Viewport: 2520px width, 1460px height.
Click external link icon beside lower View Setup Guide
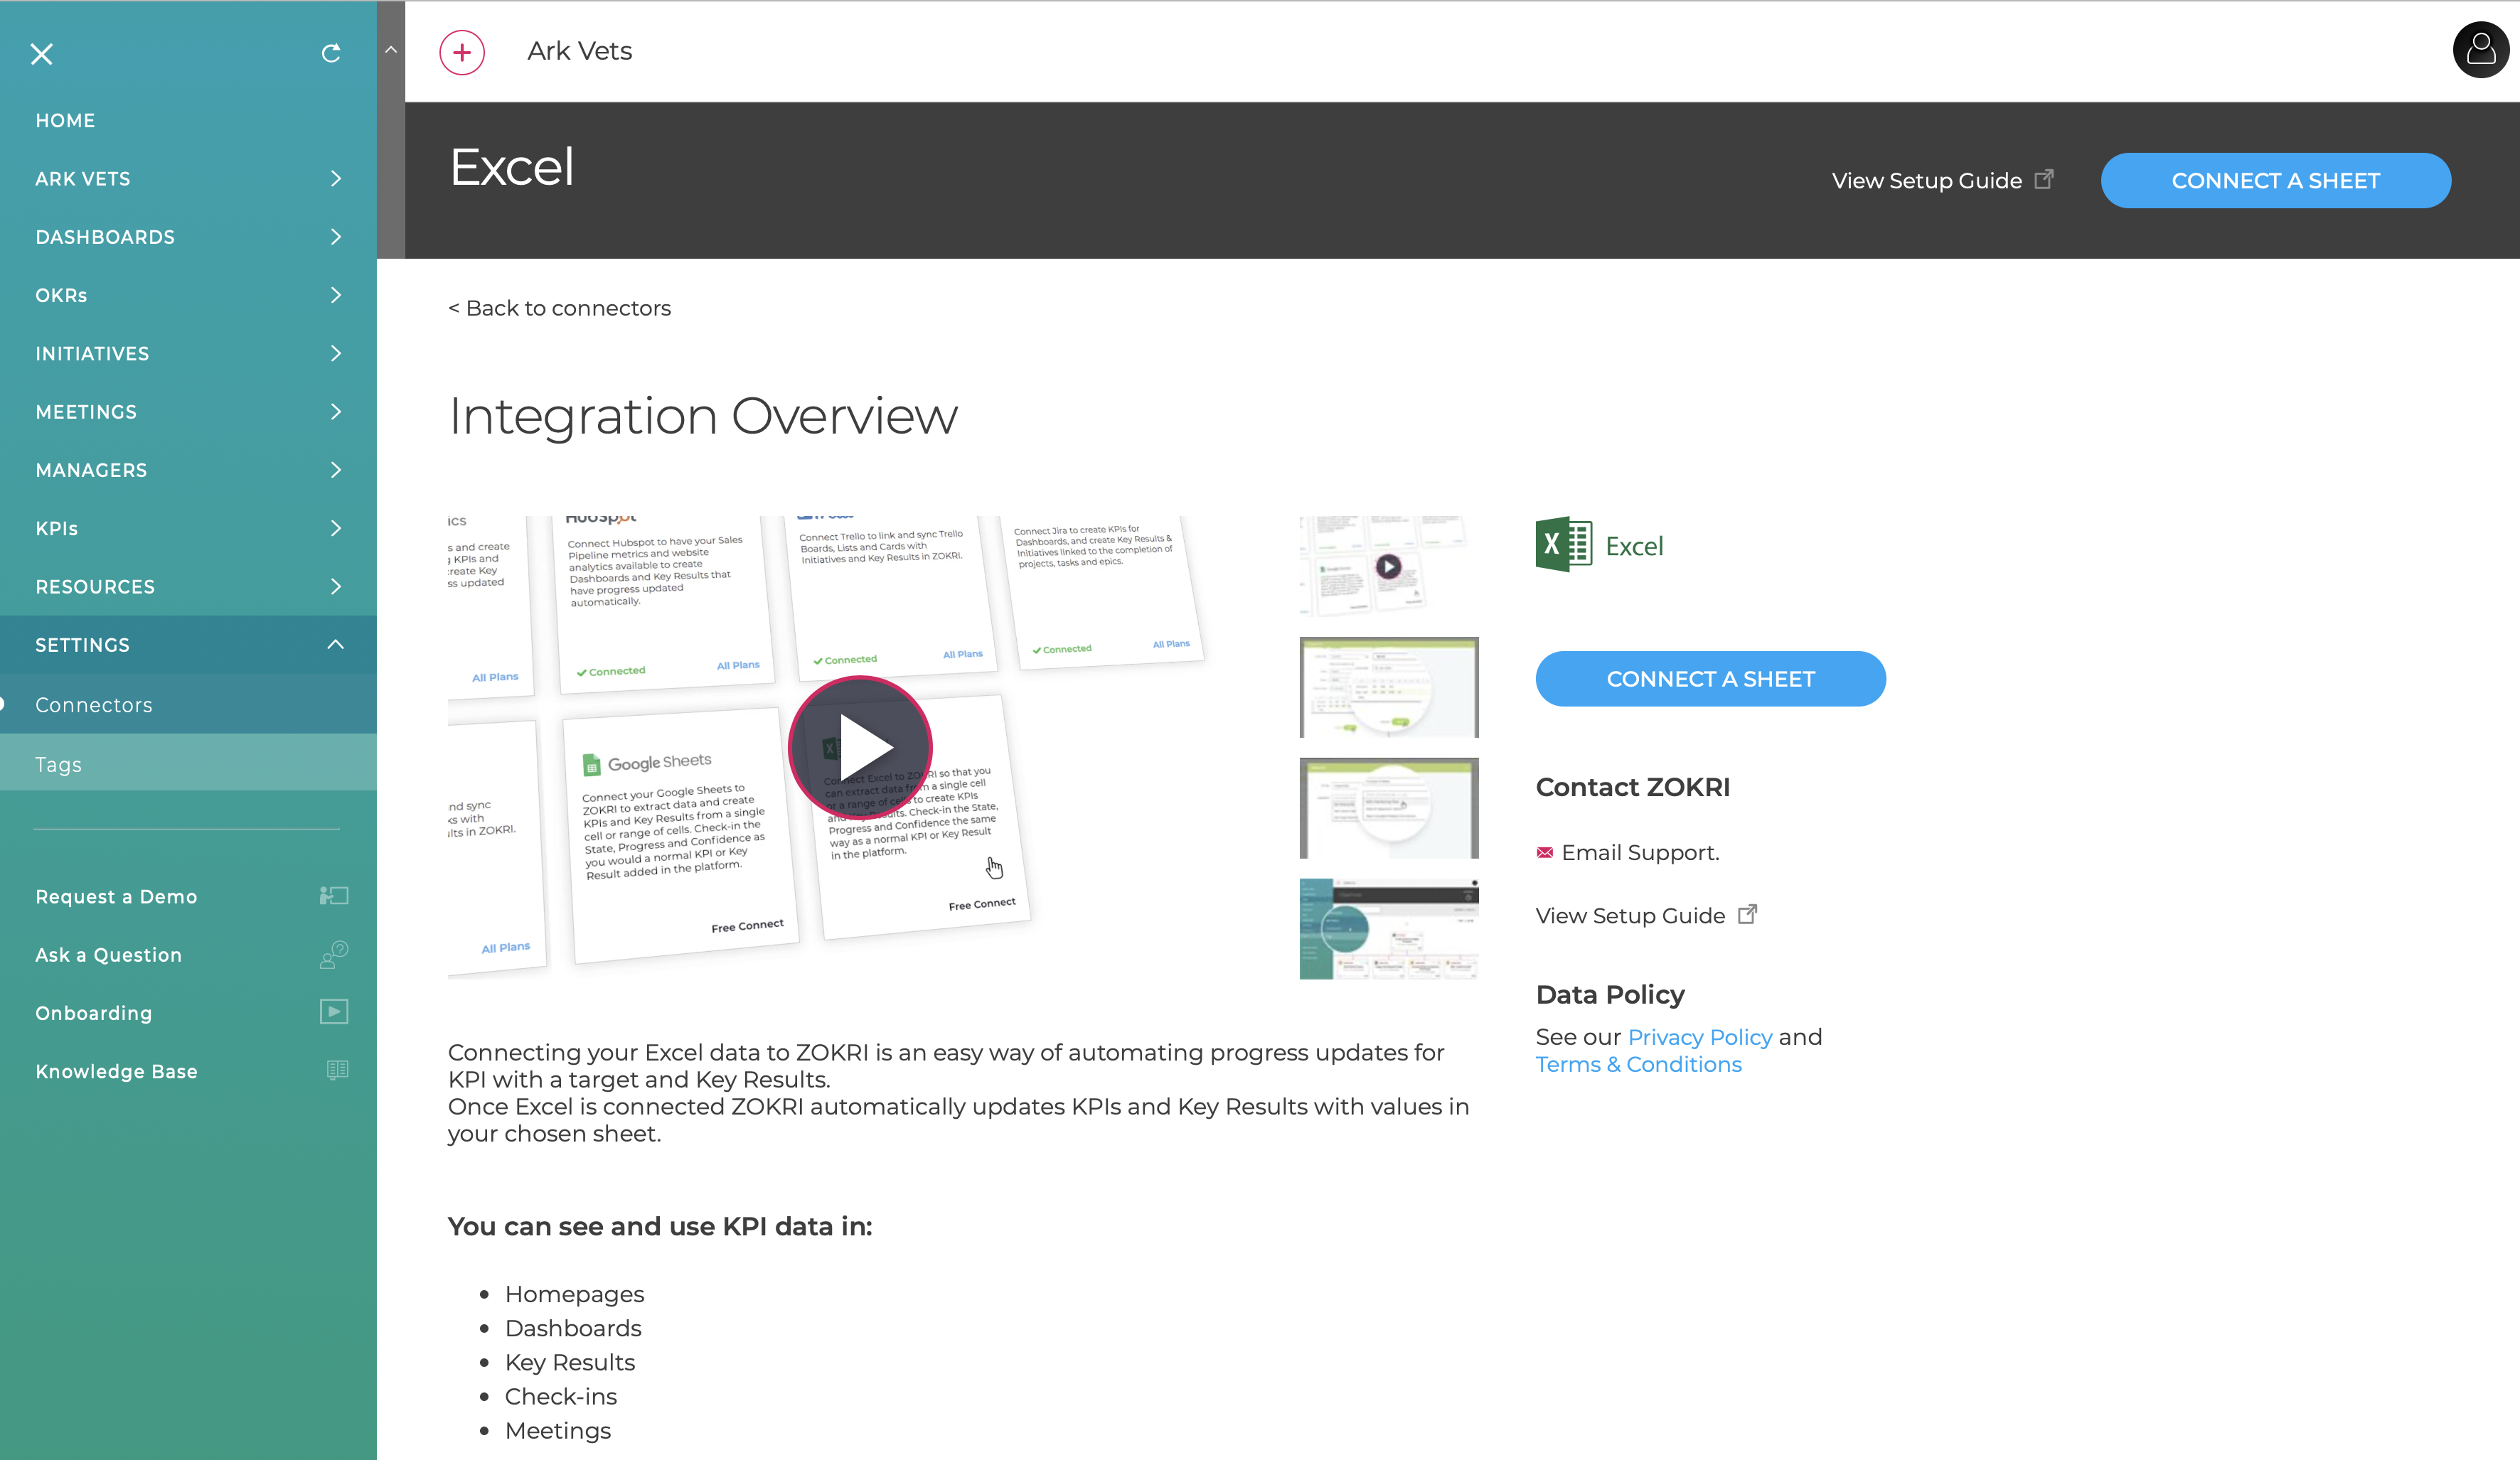(1748, 913)
